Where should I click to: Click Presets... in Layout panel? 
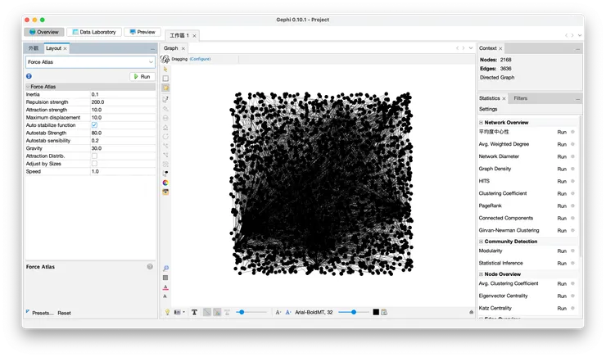coord(43,313)
